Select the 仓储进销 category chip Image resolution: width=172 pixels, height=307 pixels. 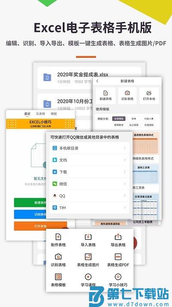point(149,125)
